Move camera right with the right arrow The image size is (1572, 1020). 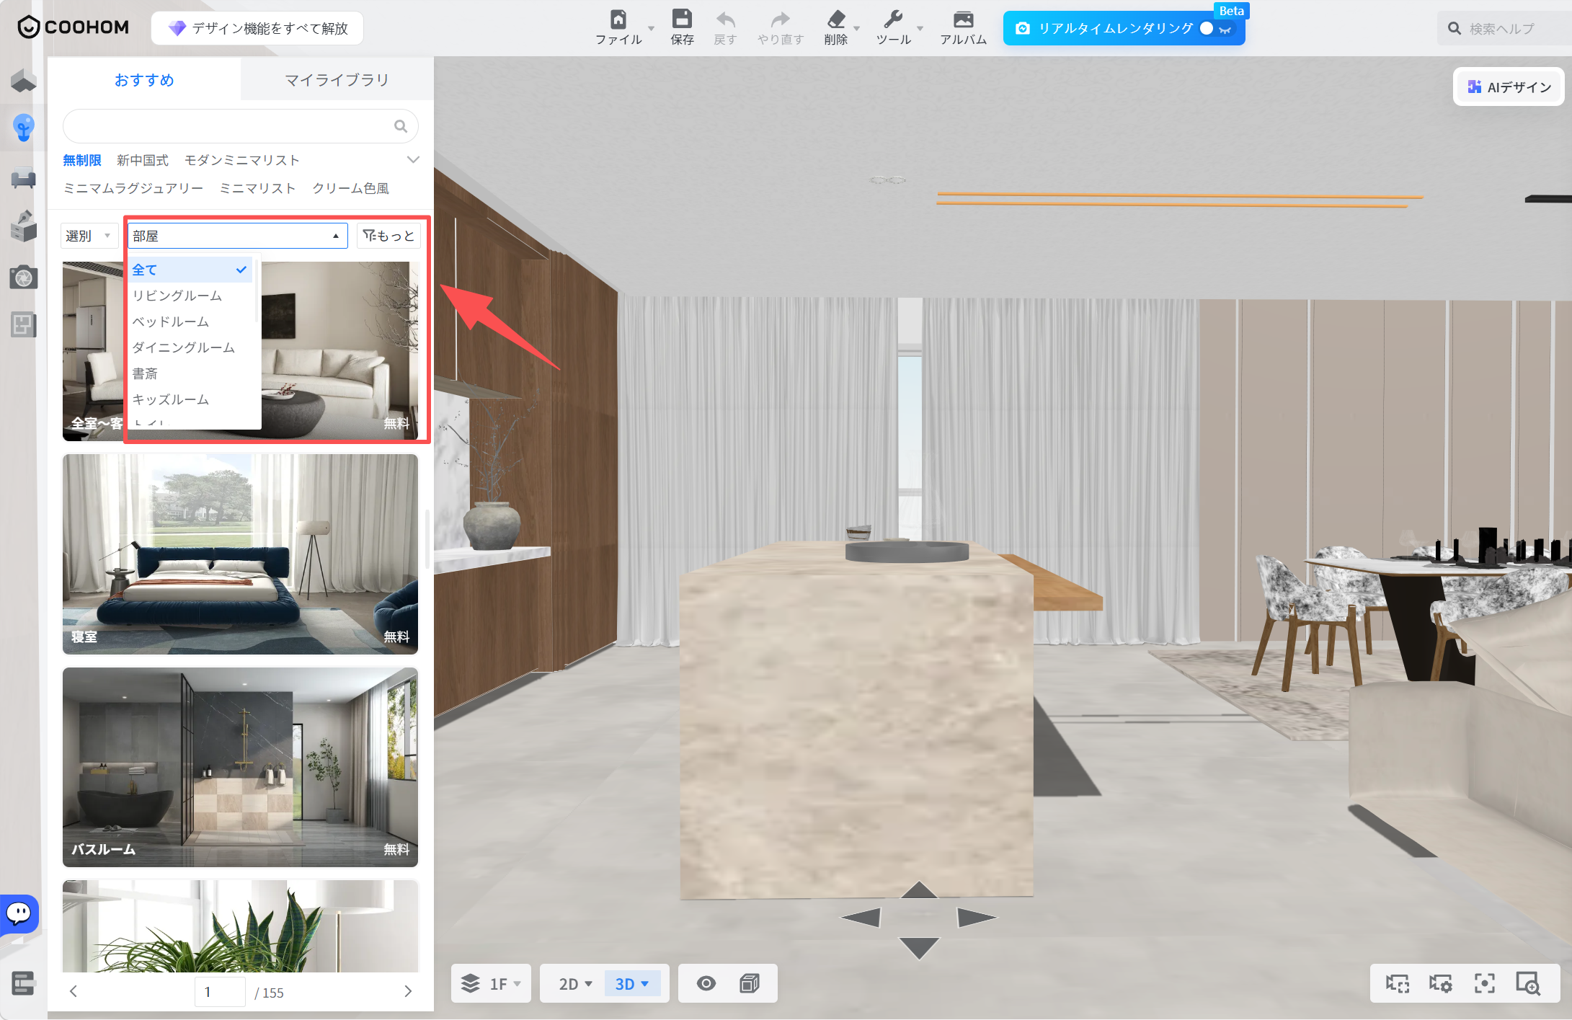[977, 918]
